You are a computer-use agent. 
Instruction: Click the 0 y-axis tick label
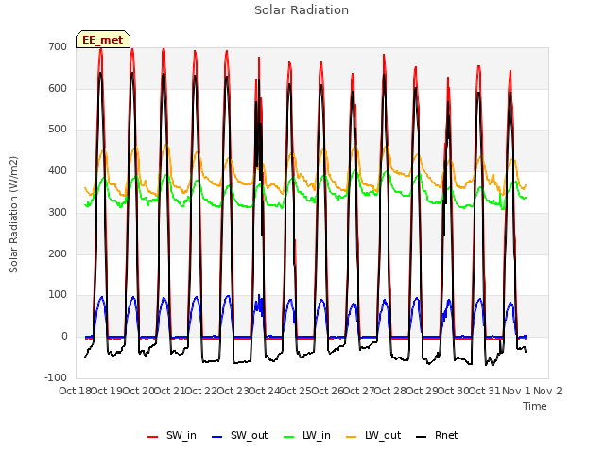(64, 337)
